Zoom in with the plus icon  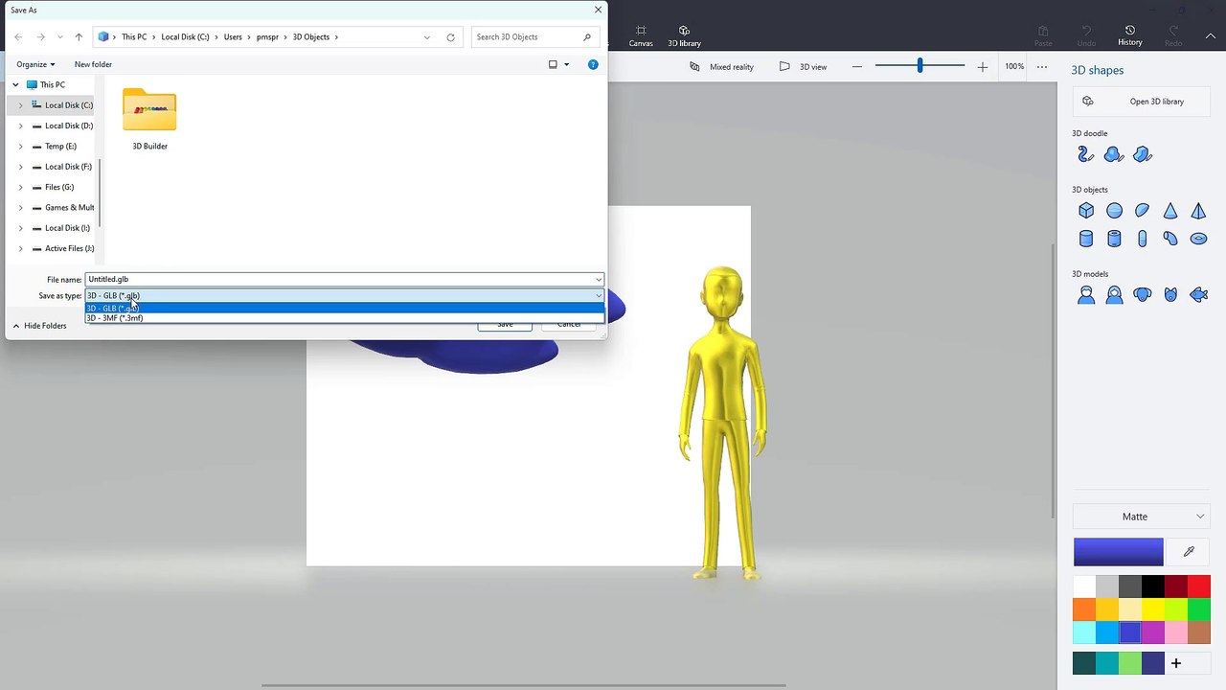(982, 66)
